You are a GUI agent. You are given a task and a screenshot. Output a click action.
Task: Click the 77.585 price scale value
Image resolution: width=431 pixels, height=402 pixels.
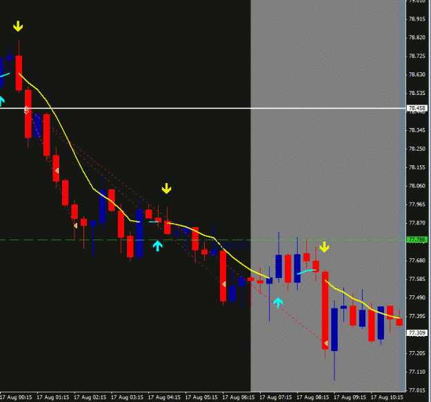(x=417, y=279)
